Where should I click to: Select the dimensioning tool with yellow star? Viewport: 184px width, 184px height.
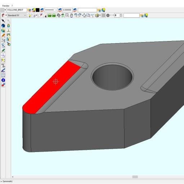pyautogui.click(x=3, y=60)
